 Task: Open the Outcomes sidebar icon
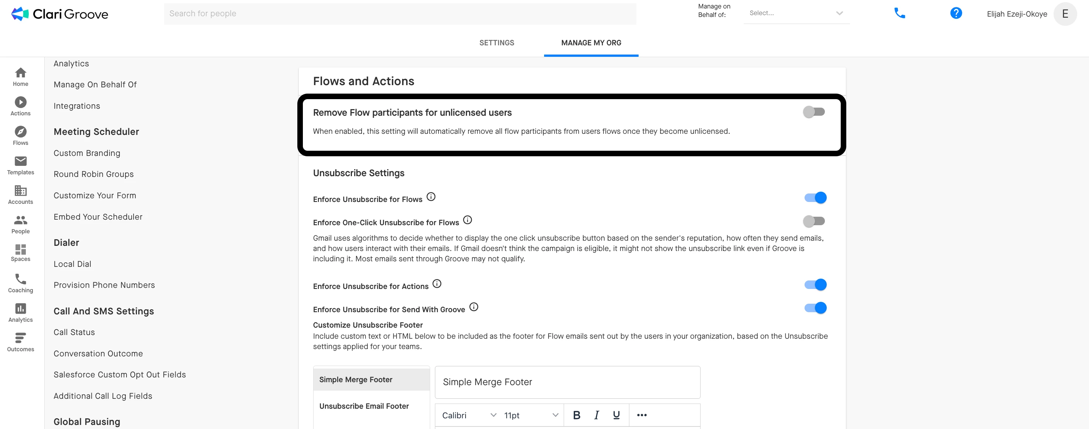coord(20,338)
